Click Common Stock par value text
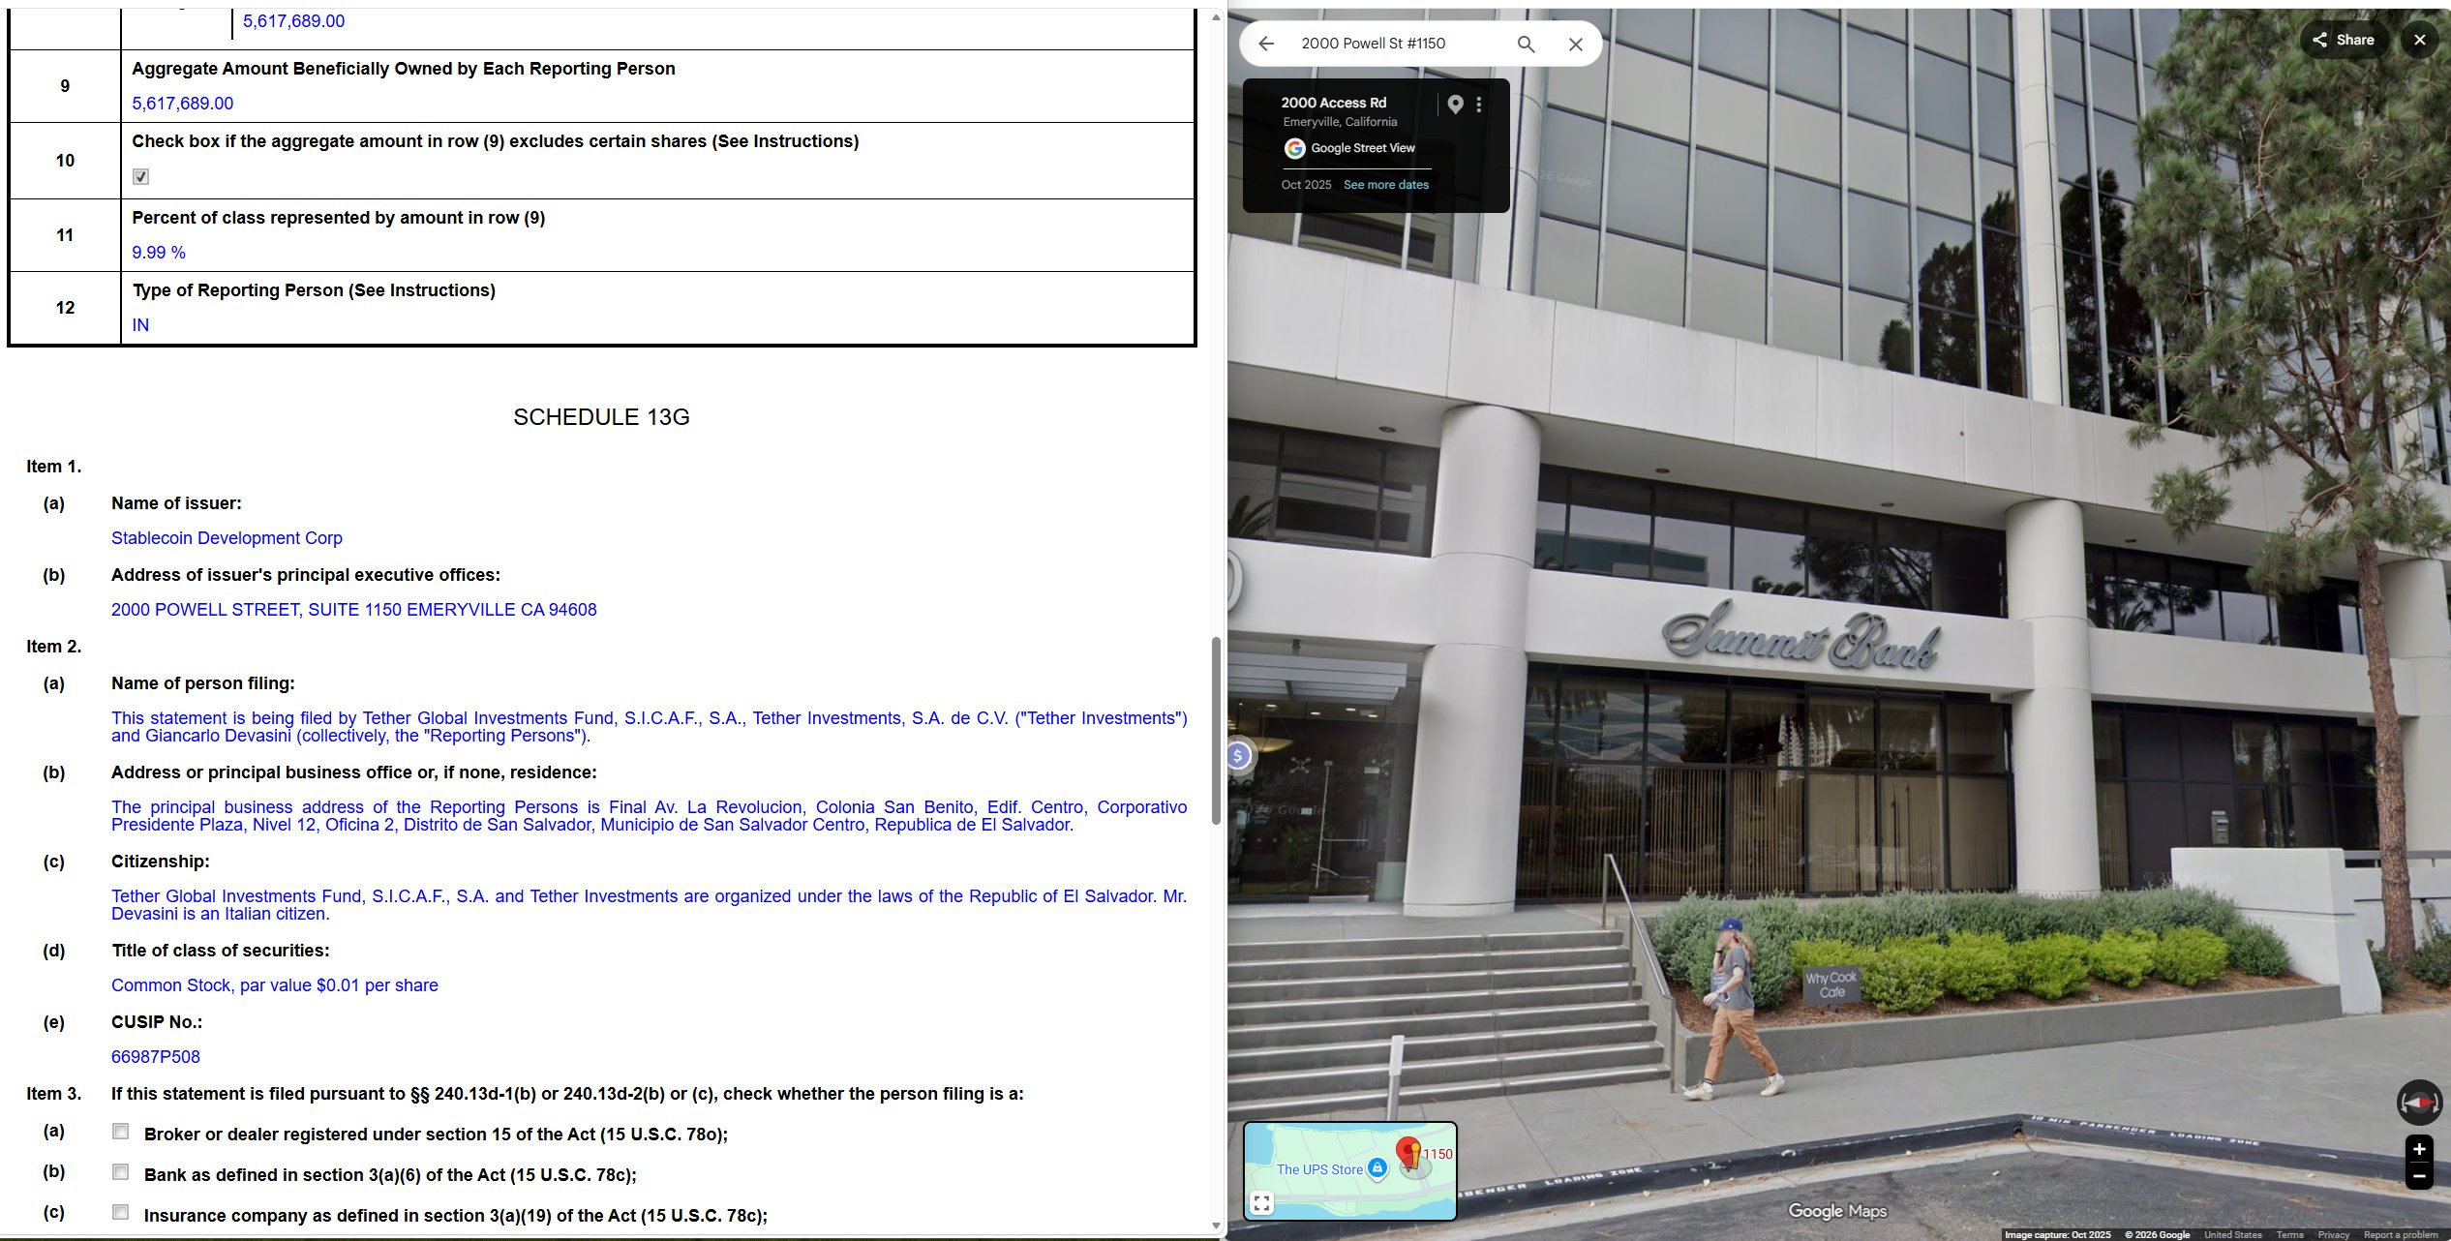Screen dimensions: 2451x1241 click(274, 985)
